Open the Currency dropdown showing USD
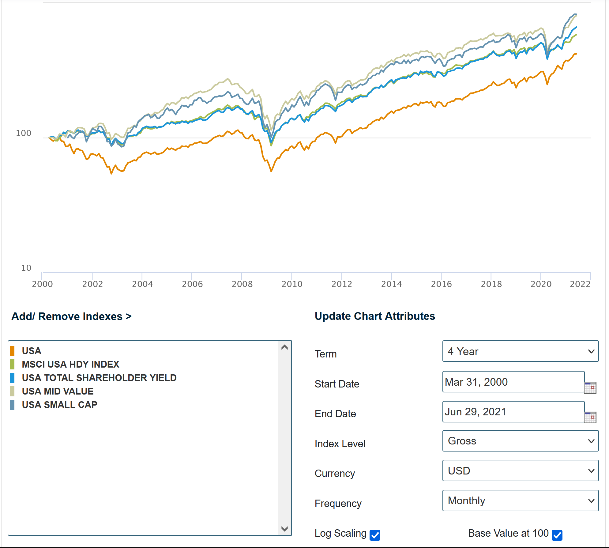 [x=520, y=471]
